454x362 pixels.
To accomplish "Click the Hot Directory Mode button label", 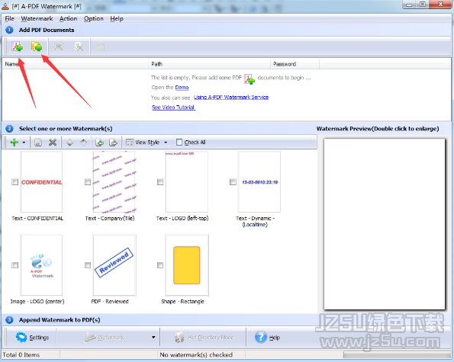I will click(x=211, y=338).
